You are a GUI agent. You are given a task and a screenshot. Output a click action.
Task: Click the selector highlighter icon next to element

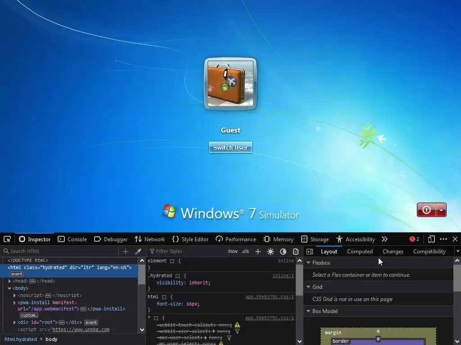pos(172,261)
